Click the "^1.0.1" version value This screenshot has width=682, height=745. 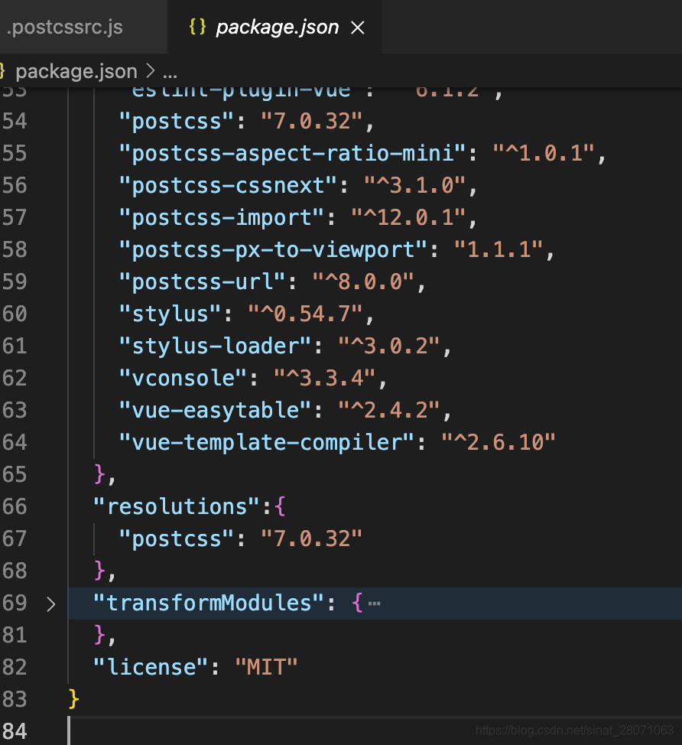544,154
